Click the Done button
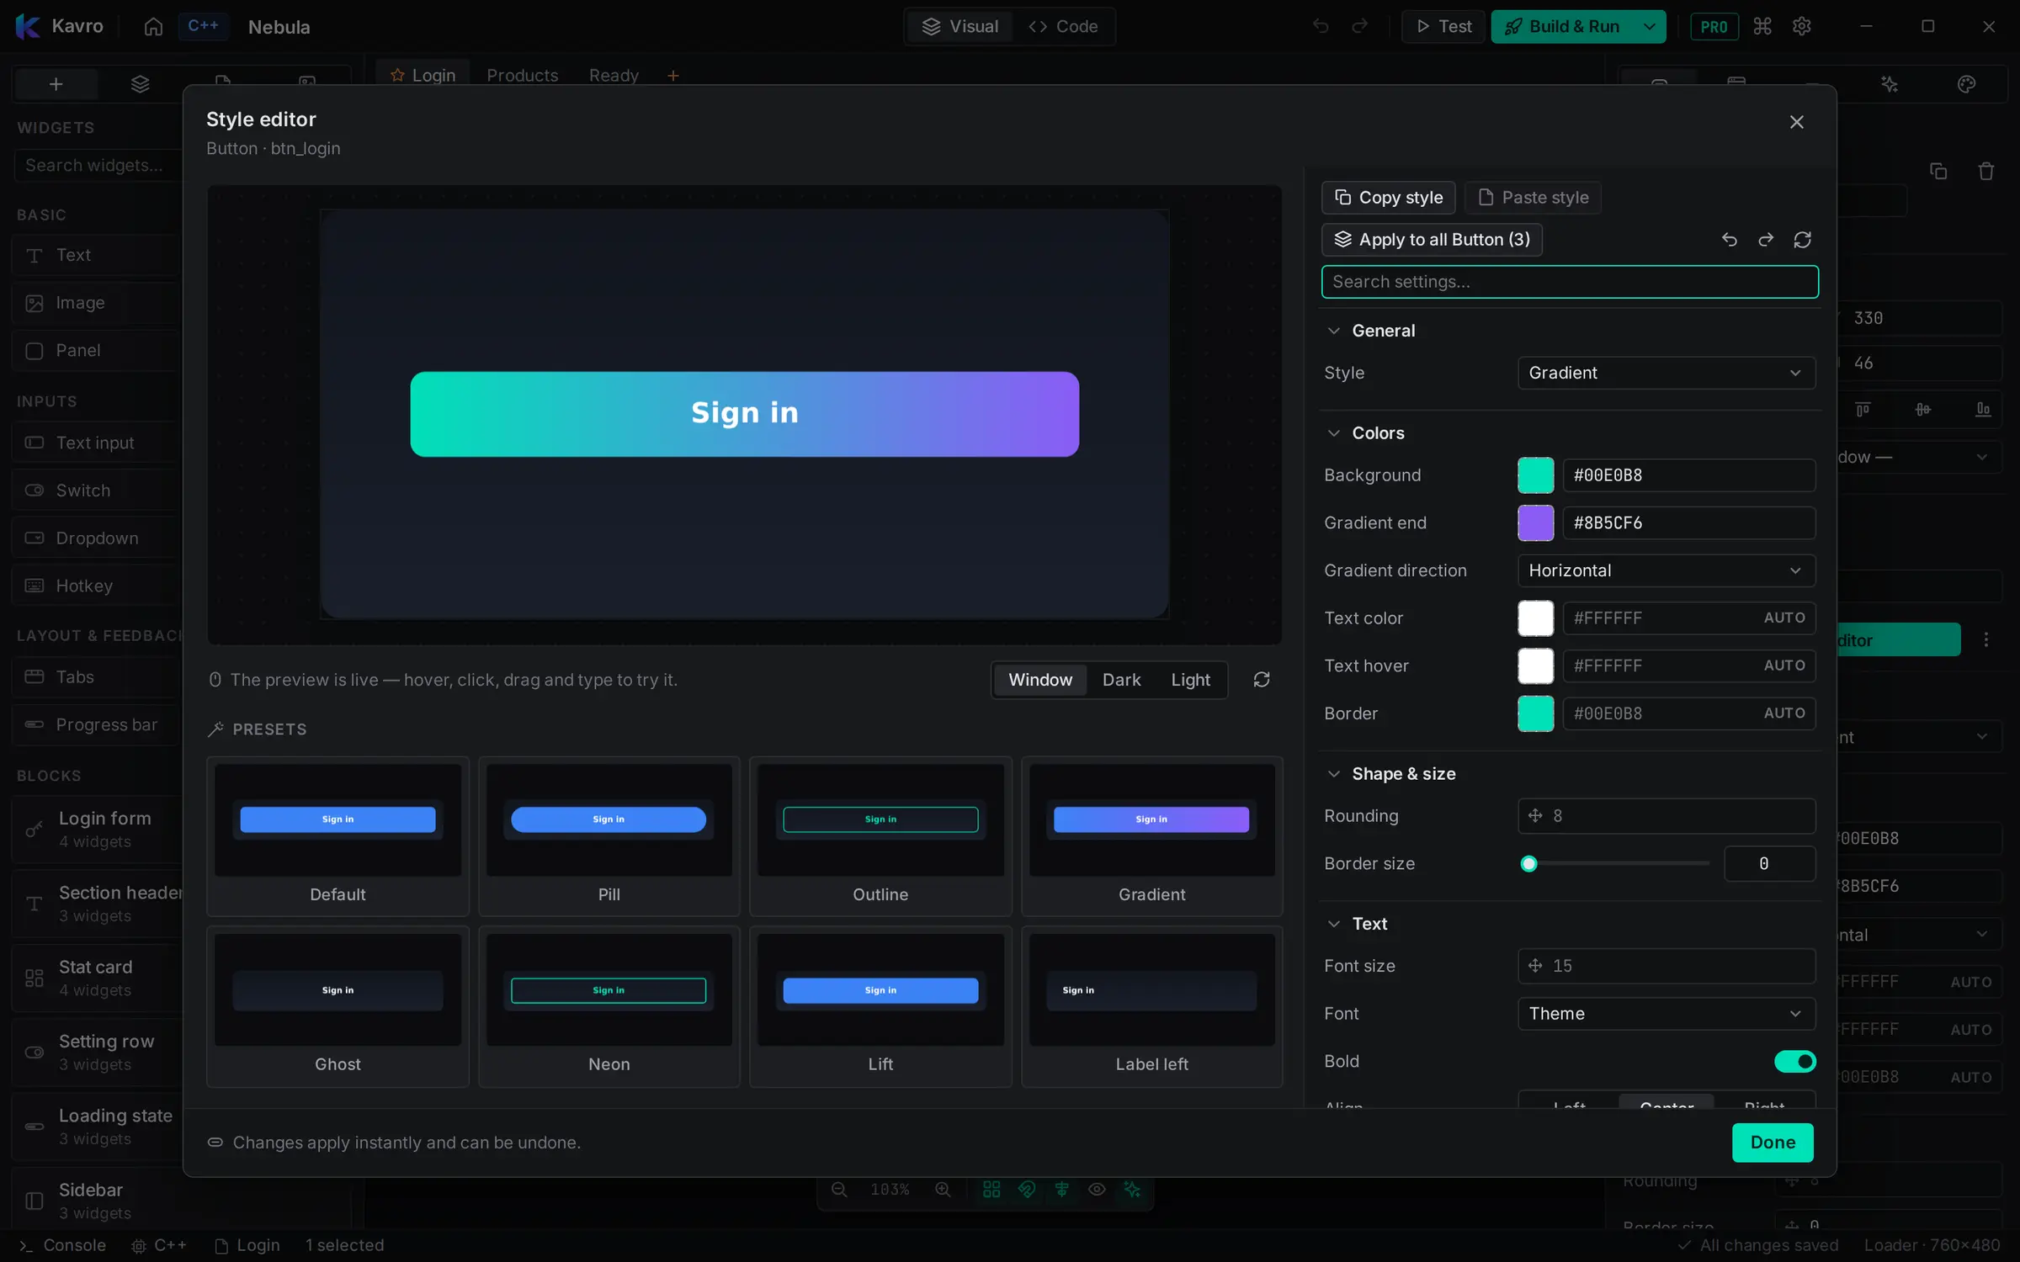 [x=1773, y=1143]
